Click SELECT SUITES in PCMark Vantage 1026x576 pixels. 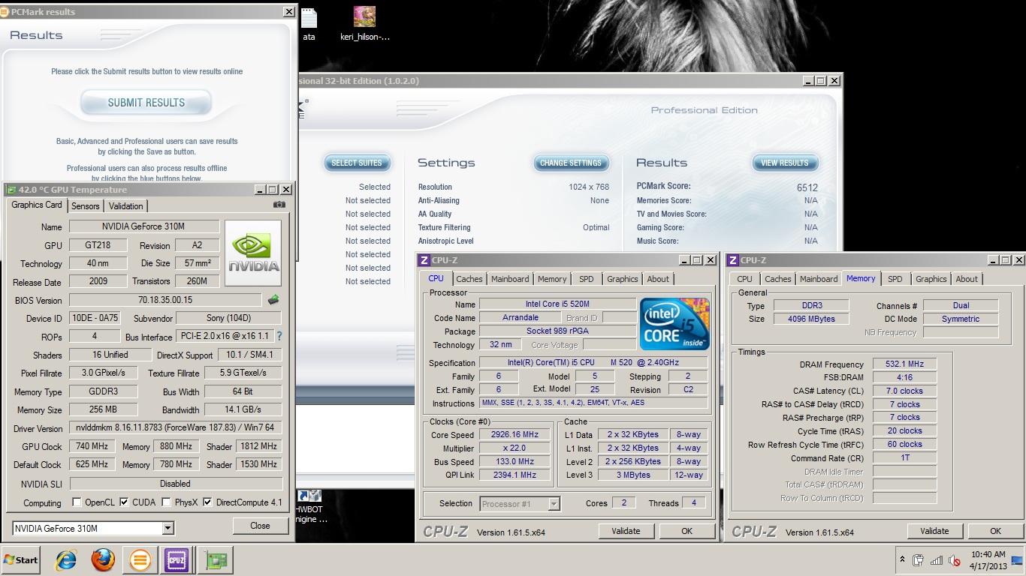click(357, 163)
